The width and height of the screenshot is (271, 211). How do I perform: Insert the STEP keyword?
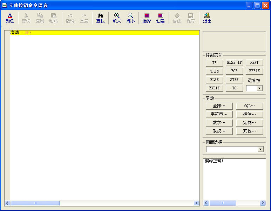click(x=234, y=80)
